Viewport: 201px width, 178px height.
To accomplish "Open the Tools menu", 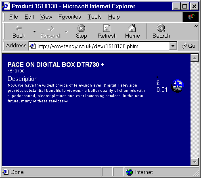I will click(x=94, y=17).
